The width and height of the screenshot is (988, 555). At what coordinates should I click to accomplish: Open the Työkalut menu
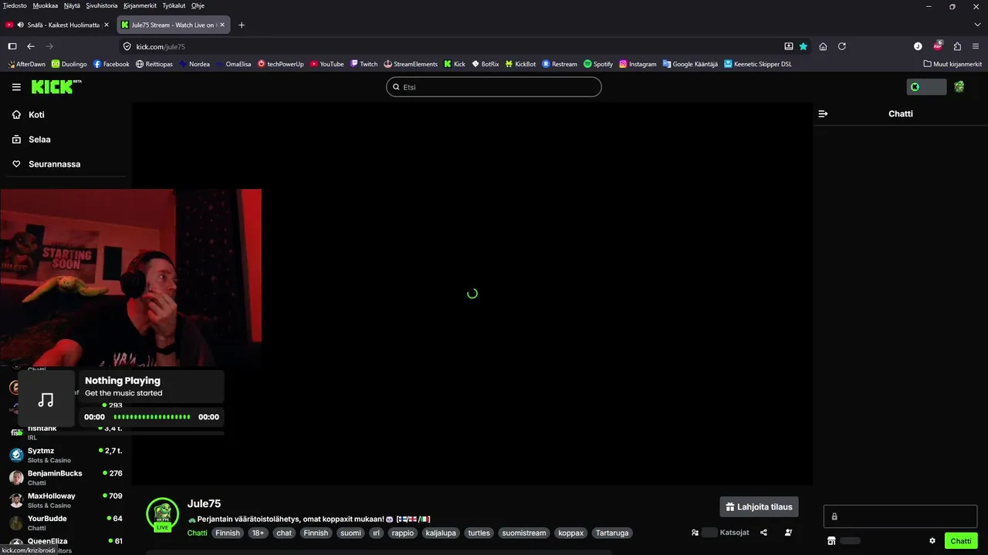click(x=174, y=5)
